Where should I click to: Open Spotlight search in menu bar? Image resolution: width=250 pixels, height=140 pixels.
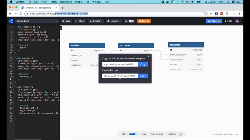tap(228, 2)
